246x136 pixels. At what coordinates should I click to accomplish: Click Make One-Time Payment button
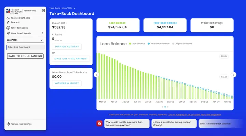click(x=71, y=58)
